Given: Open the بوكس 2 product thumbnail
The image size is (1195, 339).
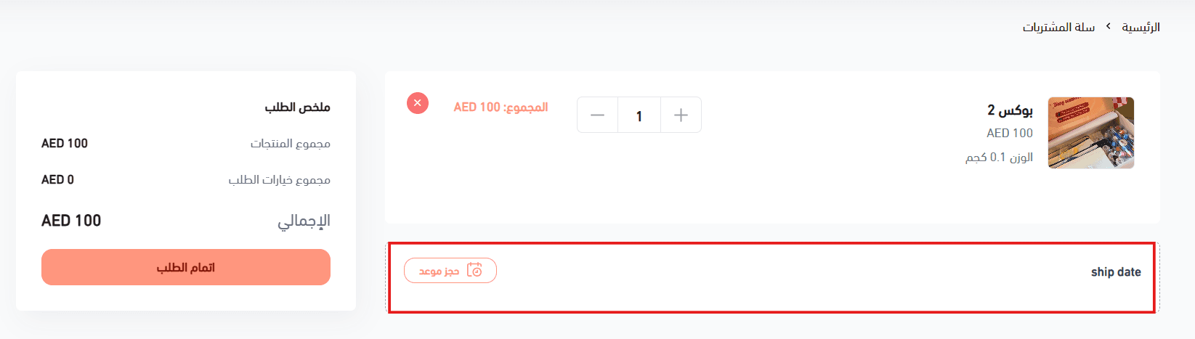Looking at the screenshot, I should [1090, 133].
